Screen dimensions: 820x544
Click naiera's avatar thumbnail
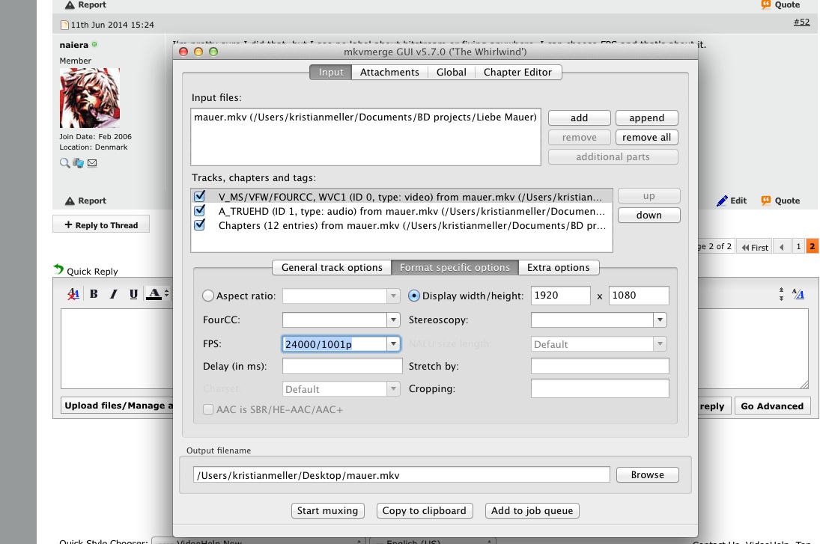point(89,98)
